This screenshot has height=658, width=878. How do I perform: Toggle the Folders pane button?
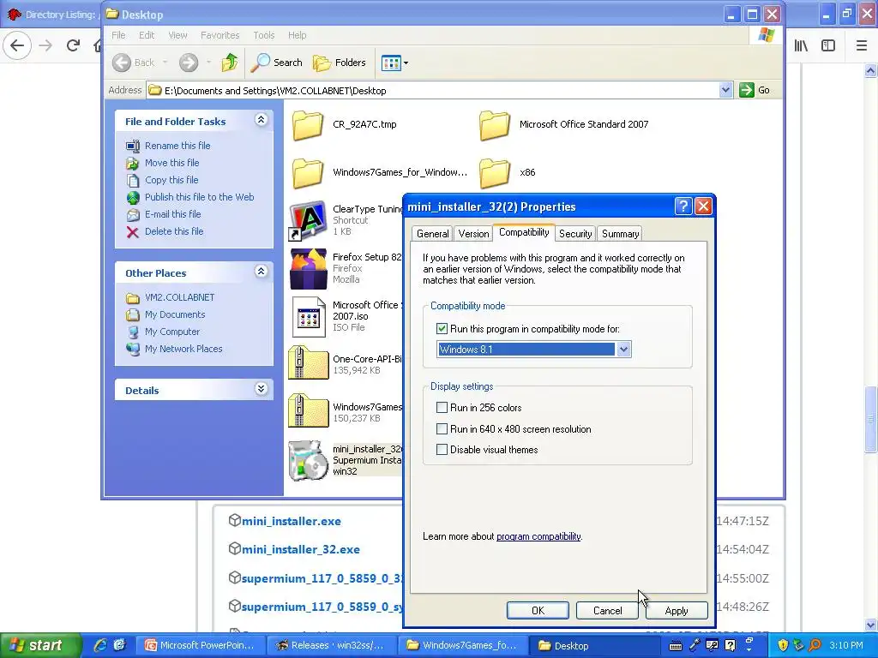(340, 63)
